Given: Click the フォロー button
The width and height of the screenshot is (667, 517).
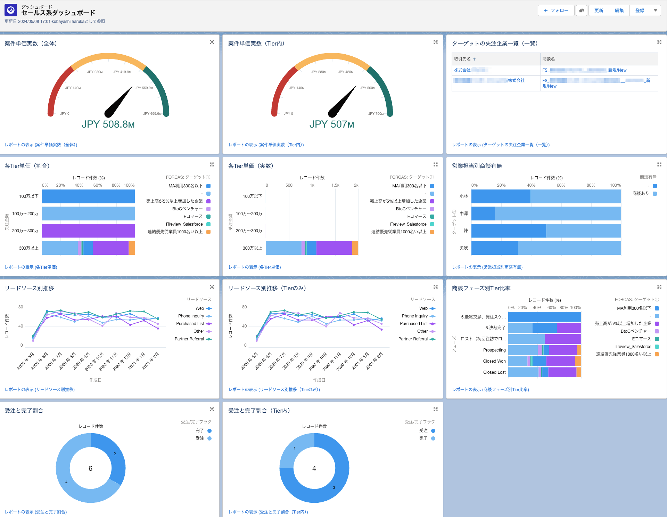Looking at the screenshot, I should point(556,10).
